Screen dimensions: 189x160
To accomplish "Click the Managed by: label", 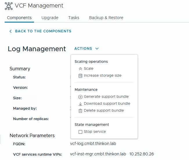I will pos(25,108).
